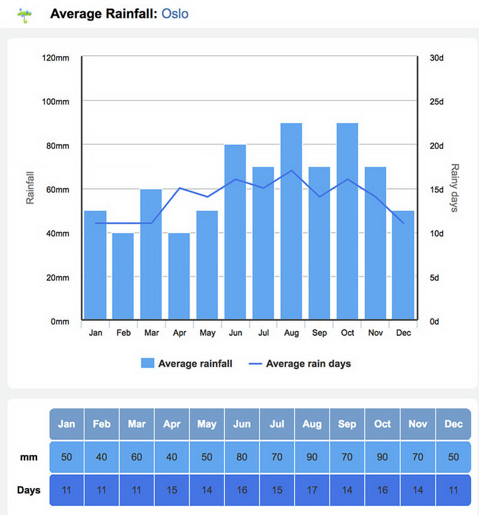Click the Dec label on the chart's x-axis
The width and height of the screenshot is (479, 515).
pos(404,333)
